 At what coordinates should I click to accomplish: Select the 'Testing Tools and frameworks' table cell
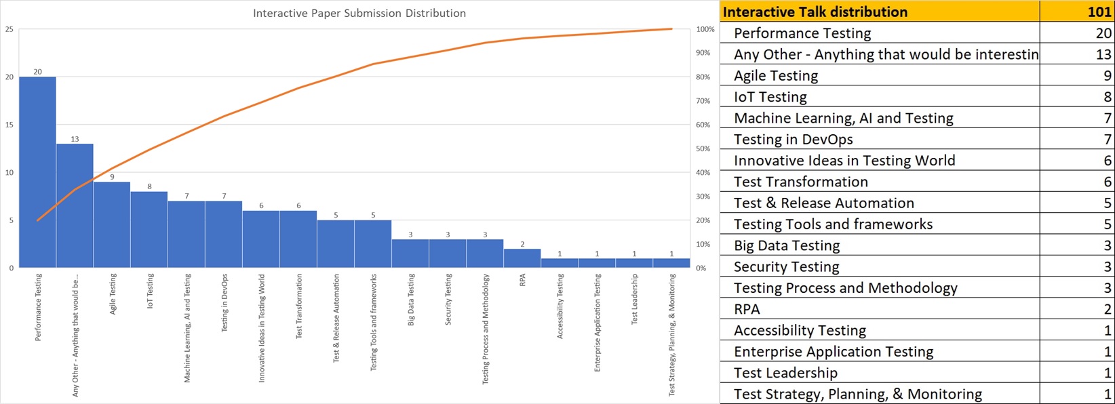coord(833,224)
